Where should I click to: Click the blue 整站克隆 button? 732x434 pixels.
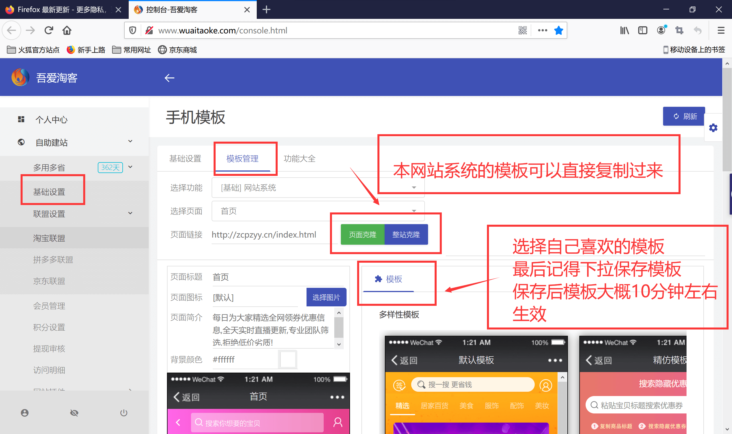coord(406,234)
